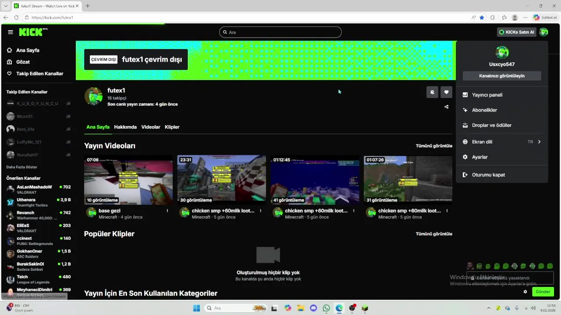Click KICKs Satın Al button
561x315 pixels.
point(517,32)
